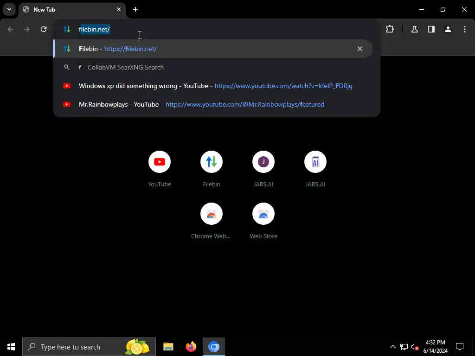Click the back navigation arrow

(10, 29)
